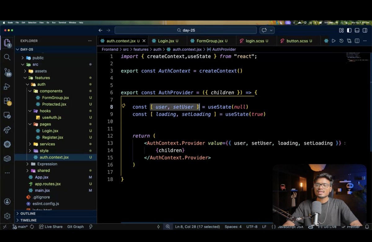Viewport: 372px width, 242px height.
Task: Open Protected.jsx in the file tree
Action: click(54, 104)
